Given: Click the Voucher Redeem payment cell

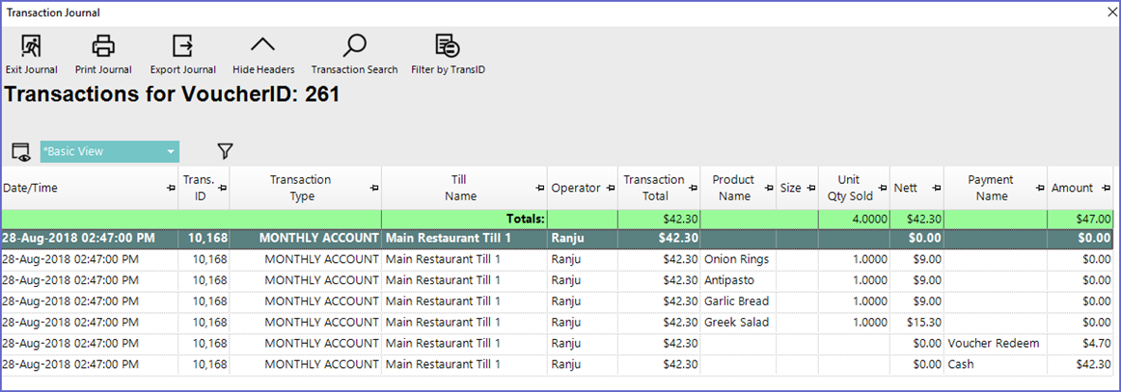Looking at the screenshot, I should click(x=994, y=344).
